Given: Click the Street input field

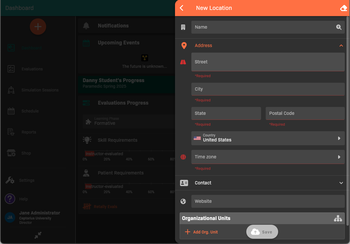Looking at the screenshot, I should pyautogui.click(x=268, y=62).
